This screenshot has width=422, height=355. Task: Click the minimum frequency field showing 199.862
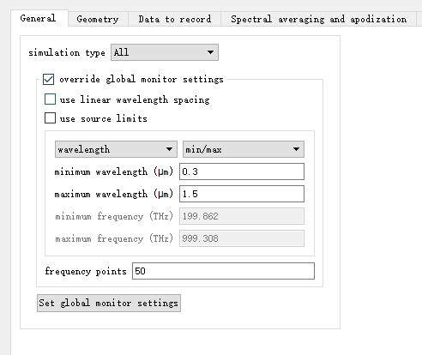242,216
